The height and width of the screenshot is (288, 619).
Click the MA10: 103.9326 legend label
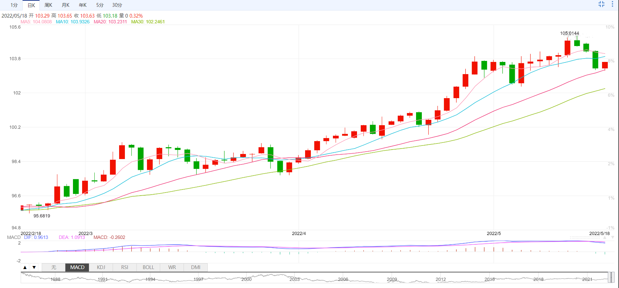(x=73, y=22)
